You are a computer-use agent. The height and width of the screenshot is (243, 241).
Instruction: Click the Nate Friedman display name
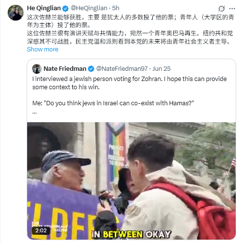[65, 68]
